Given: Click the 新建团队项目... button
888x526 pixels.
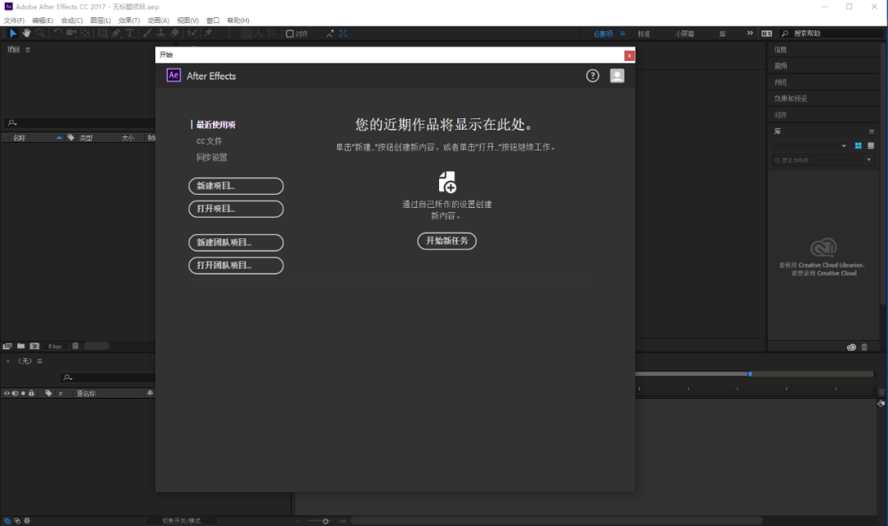Looking at the screenshot, I should pos(236,242).
